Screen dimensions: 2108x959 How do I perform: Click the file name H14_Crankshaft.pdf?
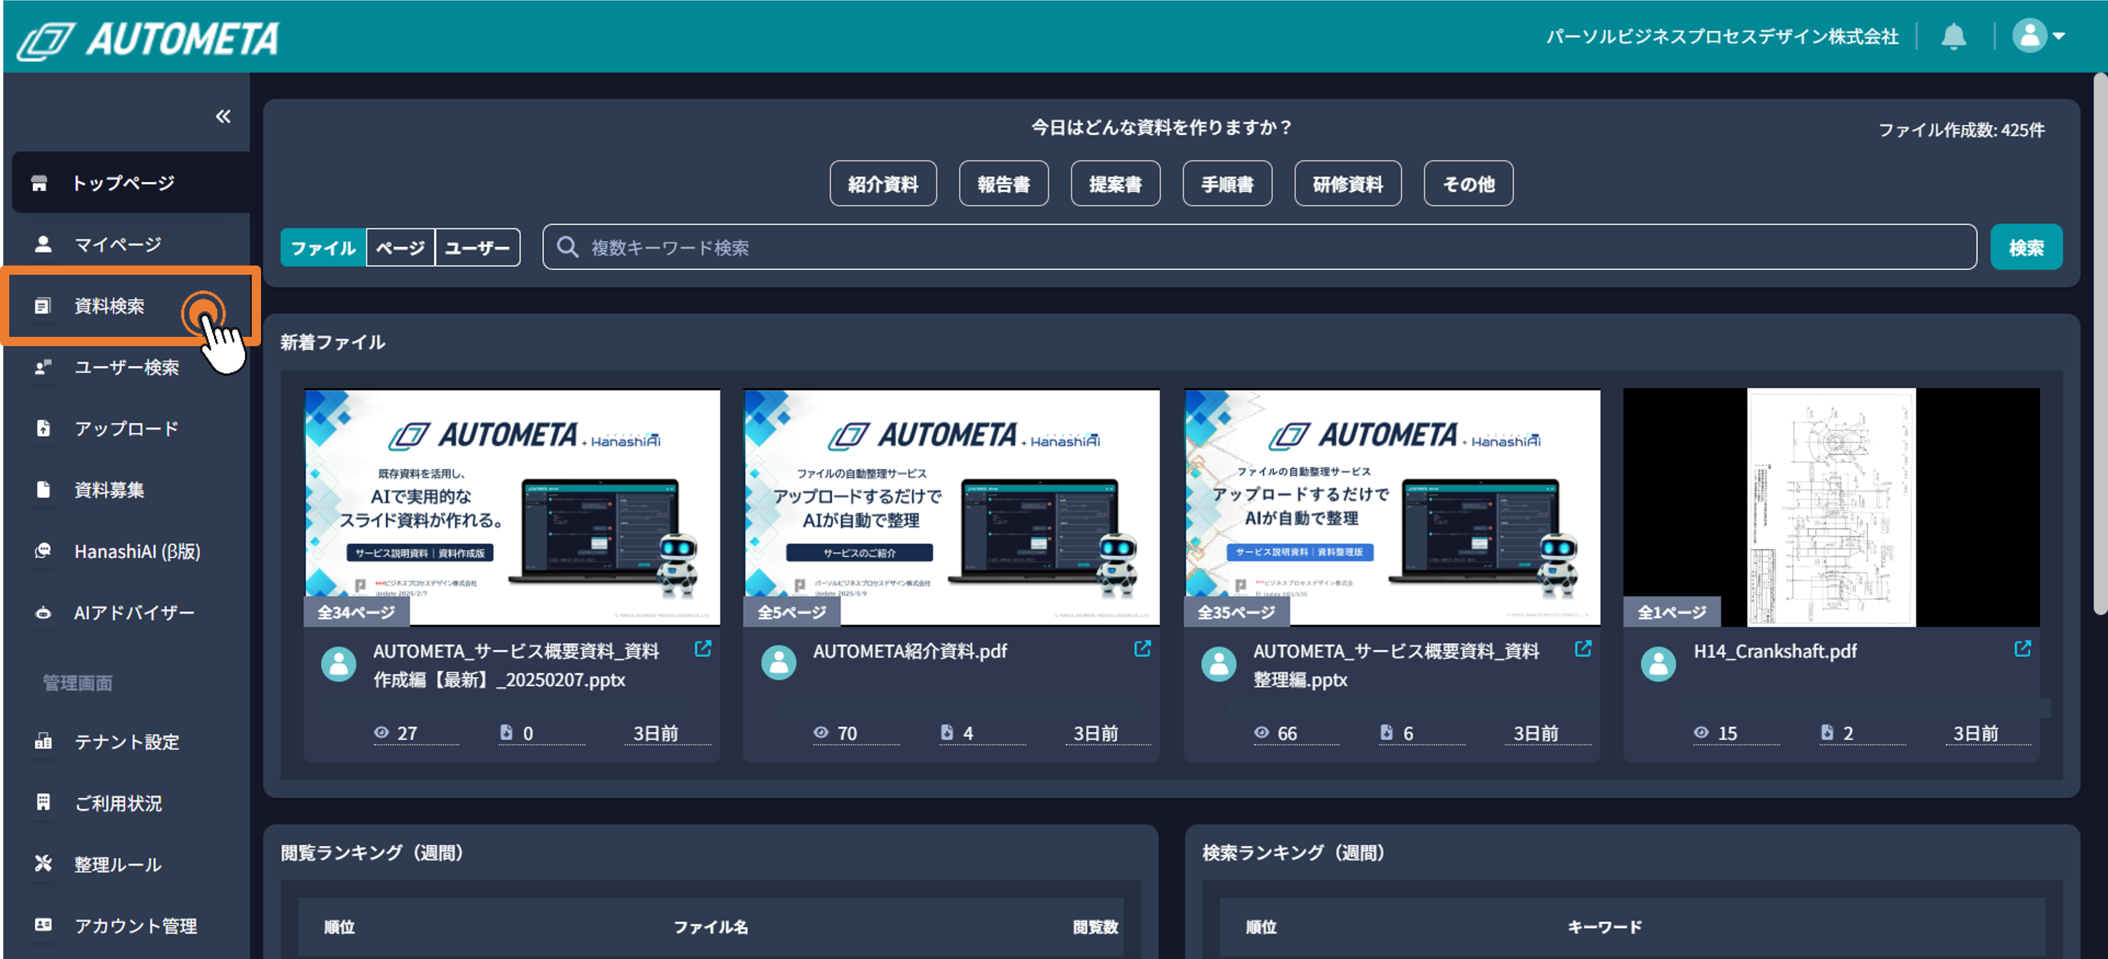coord(1774,652)
